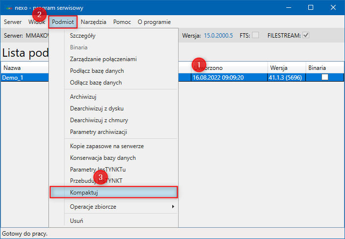The width and height of the screenshot is (345, 239).
Task: Open Parametry InsTYNKTu entry
Action: (x=114, y=170)
